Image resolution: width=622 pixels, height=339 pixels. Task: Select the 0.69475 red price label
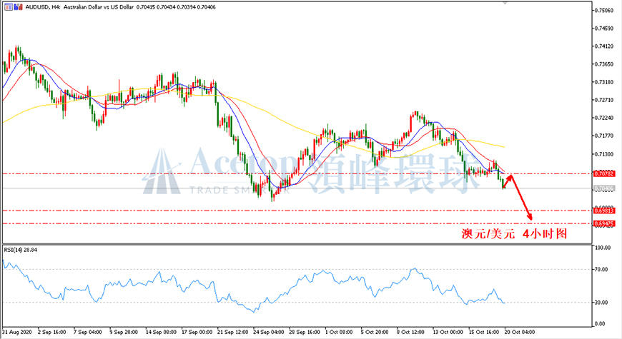pos(604,224)
